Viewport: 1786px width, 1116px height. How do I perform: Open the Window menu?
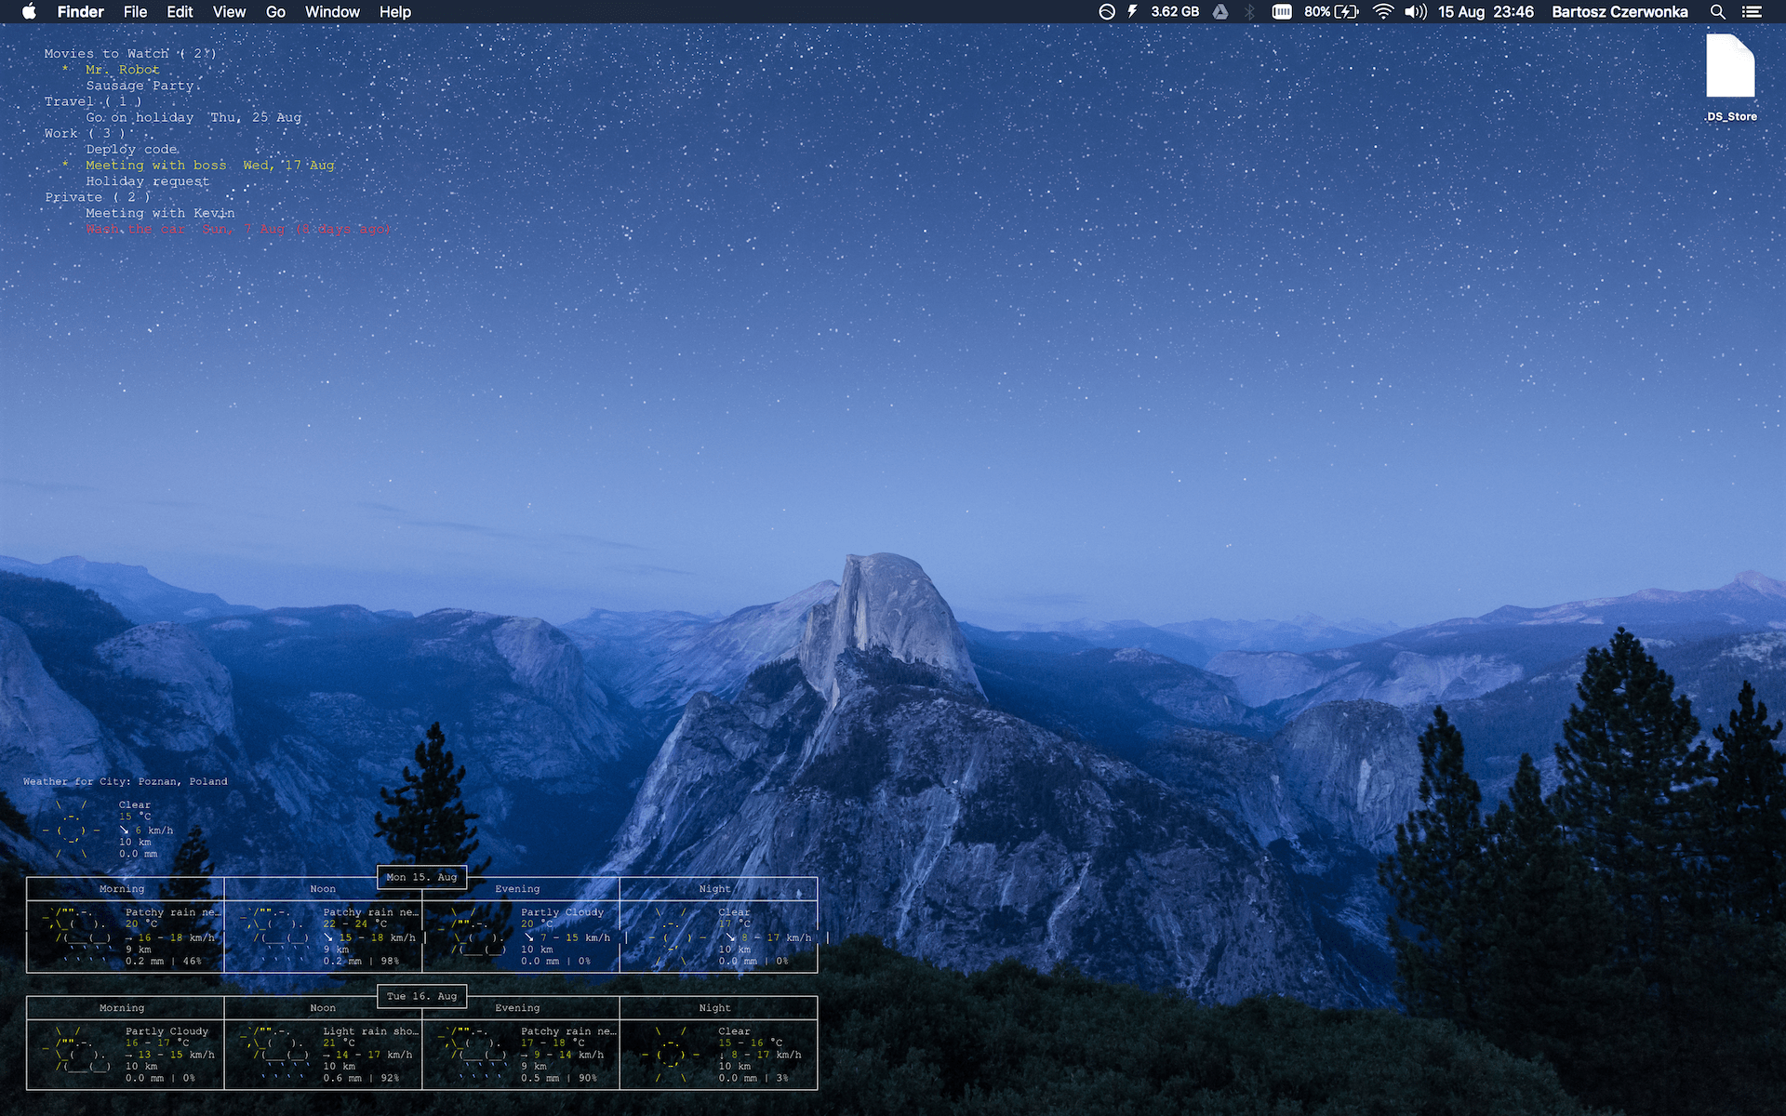pyautogui.click(x=332, y=12)
